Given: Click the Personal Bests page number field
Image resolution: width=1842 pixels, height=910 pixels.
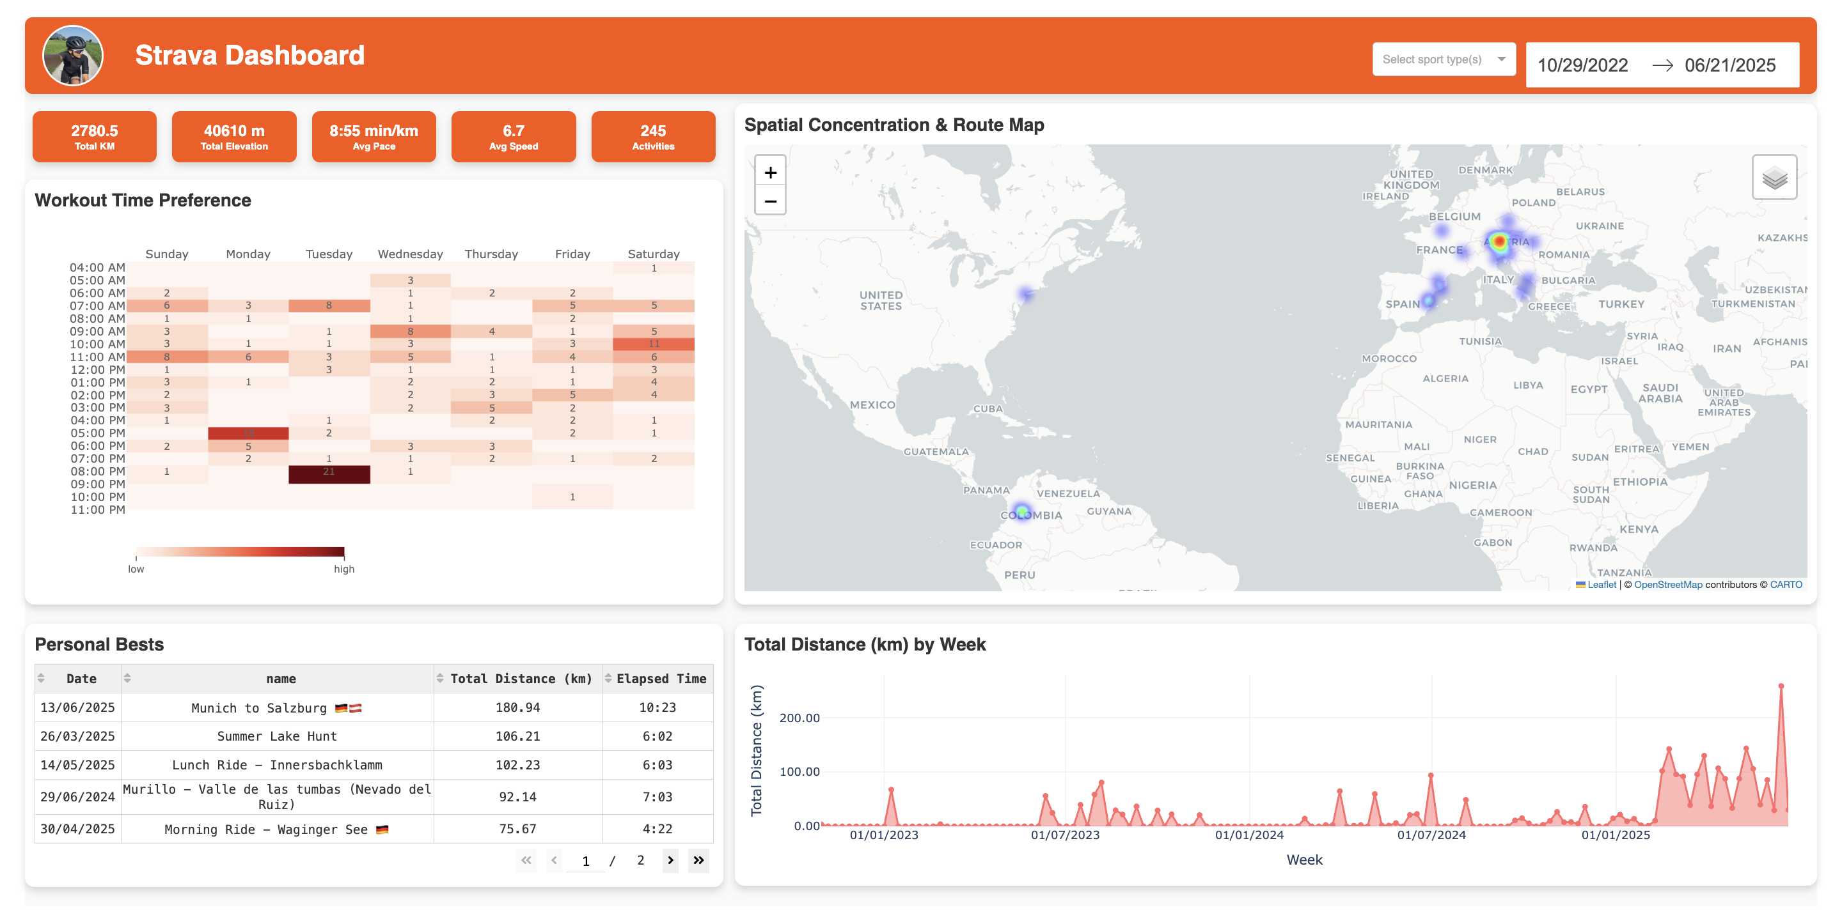Looking at the screenshot, I should 586,861.
